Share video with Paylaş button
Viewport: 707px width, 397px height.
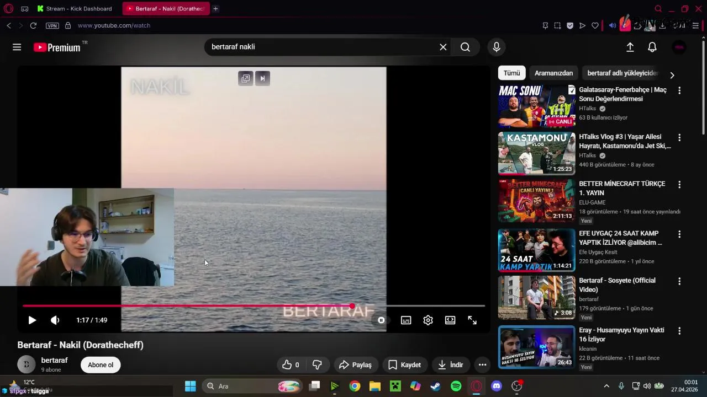tap(355, 364)
